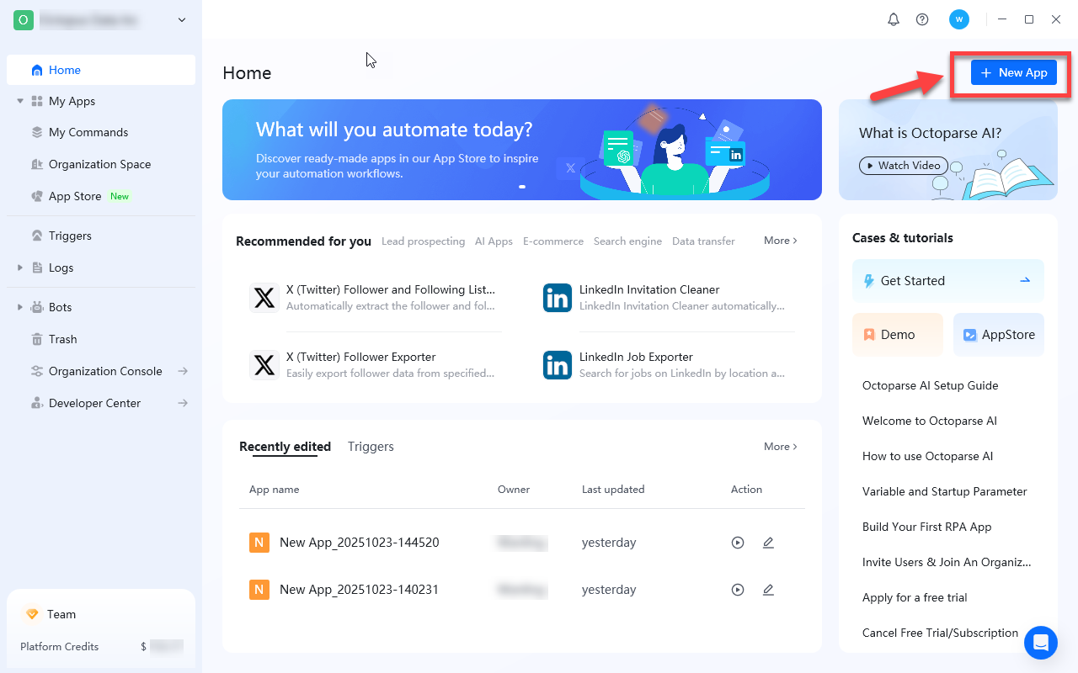Expand the My Apps tree item

click(x=20, y=101)
